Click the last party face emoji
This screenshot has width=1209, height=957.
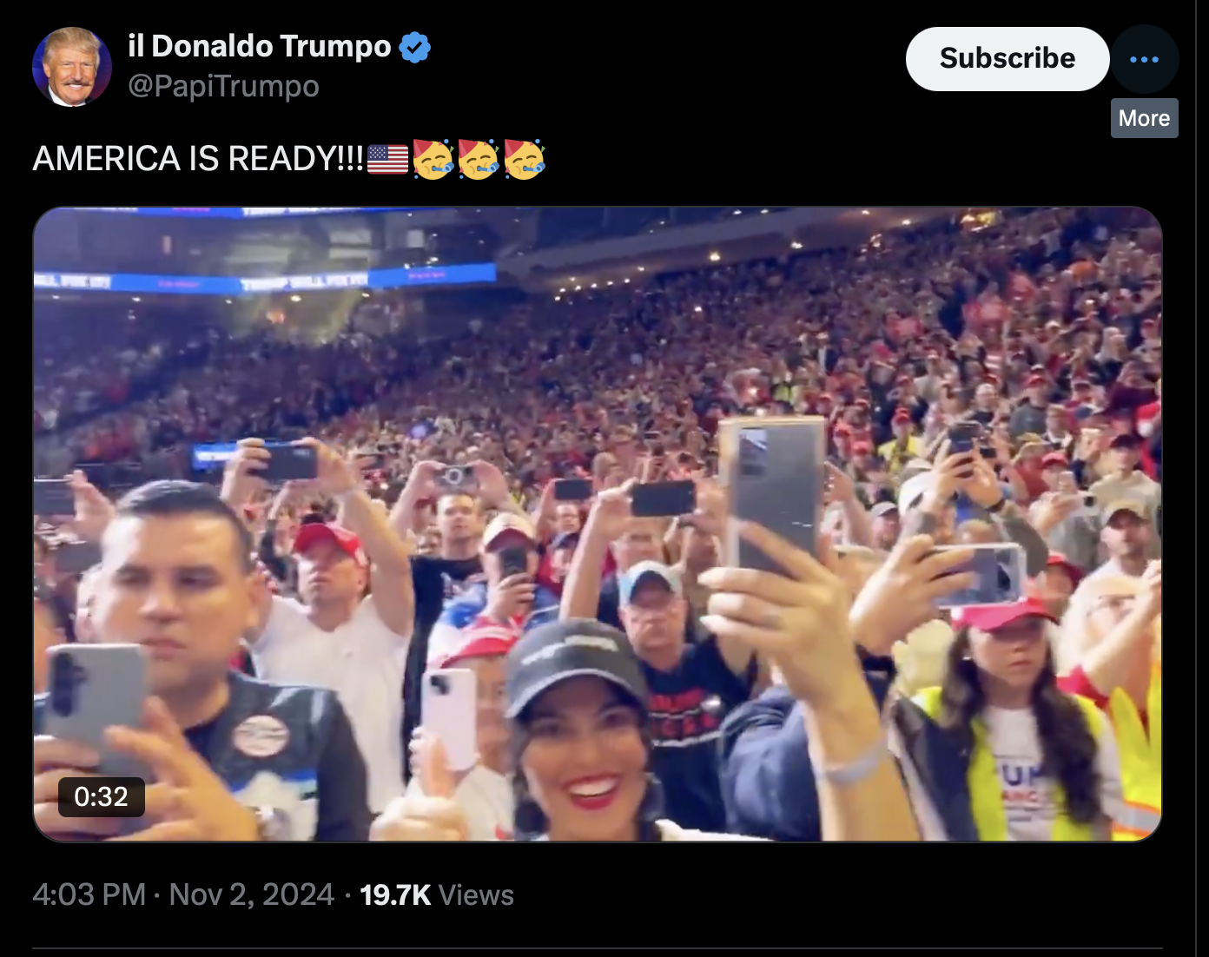pyautogui.click(x=525, y=159)
